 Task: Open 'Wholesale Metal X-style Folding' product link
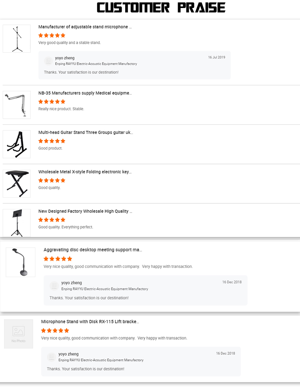pos(85,172)
